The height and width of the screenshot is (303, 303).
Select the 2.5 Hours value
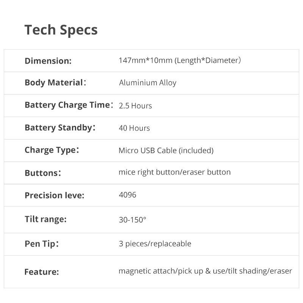135,106
